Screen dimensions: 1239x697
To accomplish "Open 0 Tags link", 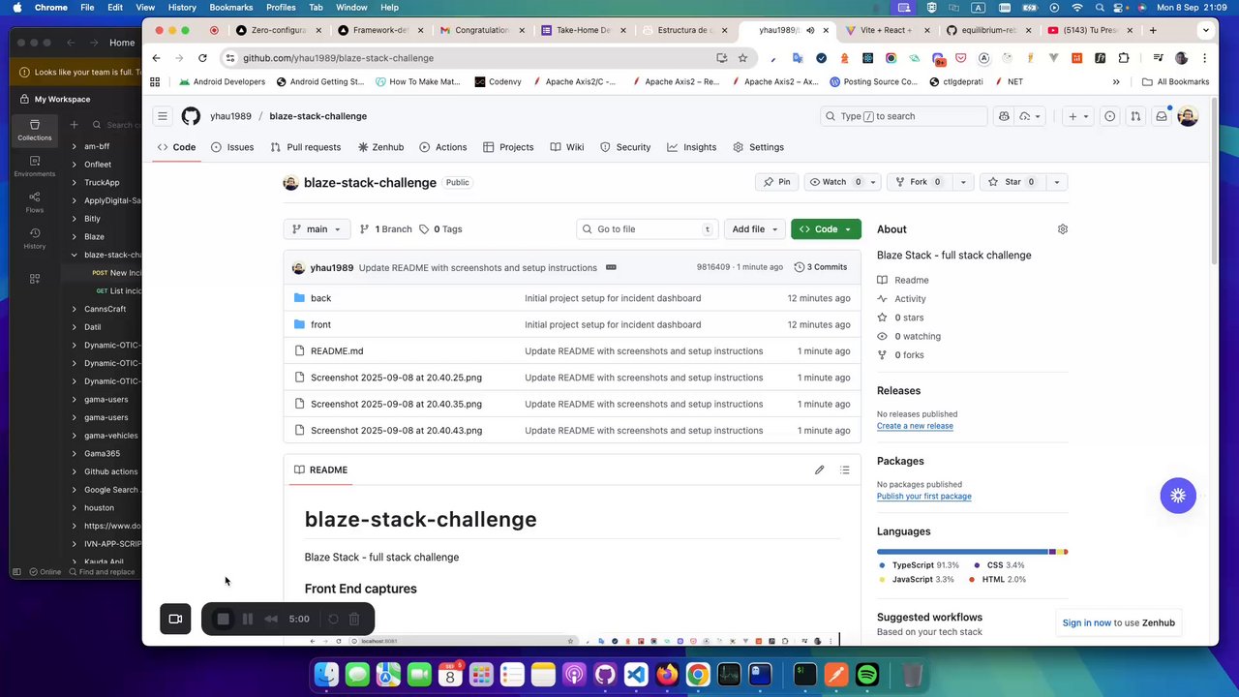I will [440, 229].
